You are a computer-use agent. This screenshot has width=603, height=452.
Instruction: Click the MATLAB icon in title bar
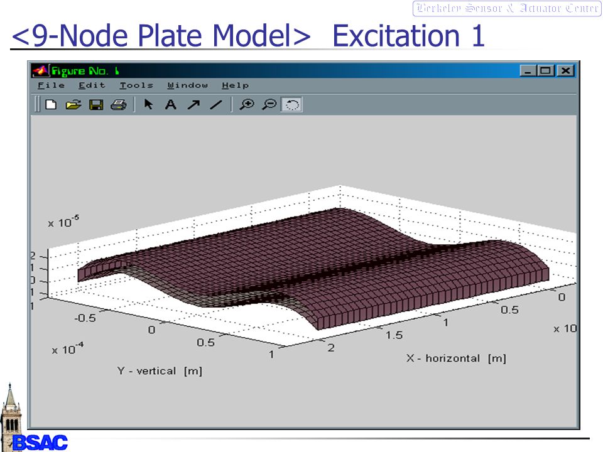(x=40, y=71)
